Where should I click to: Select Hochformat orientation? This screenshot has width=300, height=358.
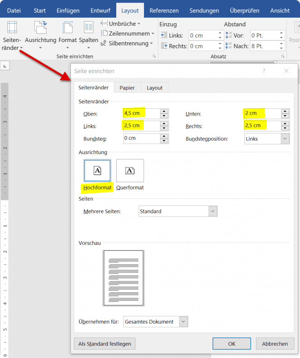point(97,171)
